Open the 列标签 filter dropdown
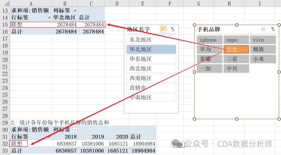The image size is (281, 155). point(75,10)
